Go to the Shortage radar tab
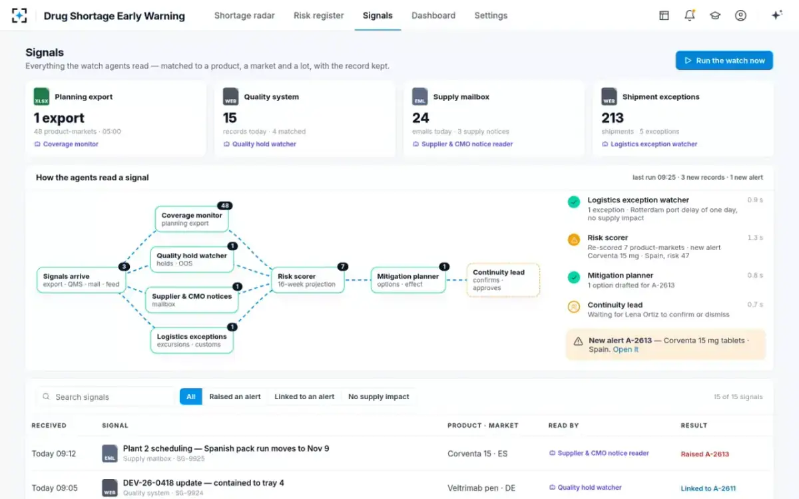 [x=244, y=15]
